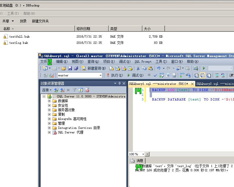Viewport: 234px width, 187px height.
Task: Click Connect Object Explorer icon
Action: tap(56, 90)
